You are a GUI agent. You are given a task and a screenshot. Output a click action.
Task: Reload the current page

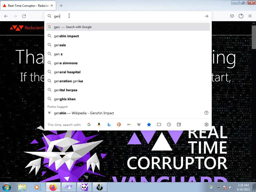24,16
